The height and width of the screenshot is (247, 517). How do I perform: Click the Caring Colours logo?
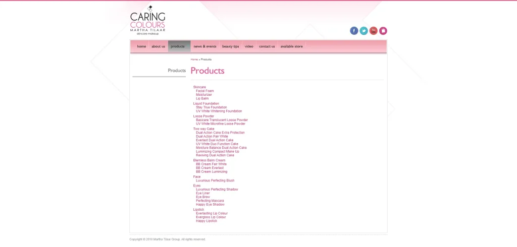[x=147, y=21]
